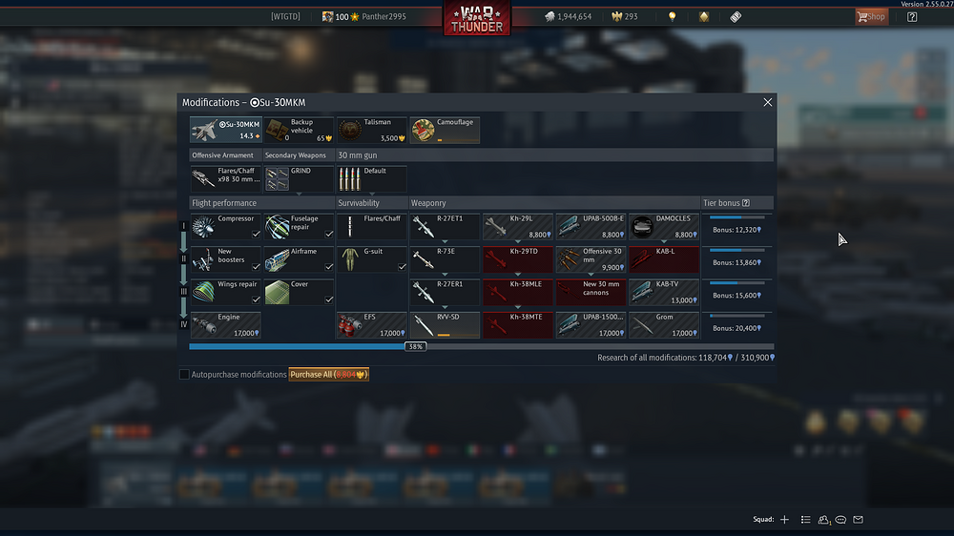Expand arrow below R-27ET1 weapon
Screen dimensions: 954x536
point(445,241)
